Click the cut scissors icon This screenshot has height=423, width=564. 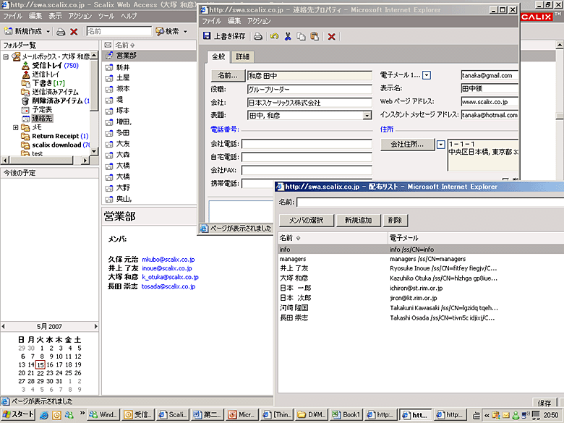point(288,36)
